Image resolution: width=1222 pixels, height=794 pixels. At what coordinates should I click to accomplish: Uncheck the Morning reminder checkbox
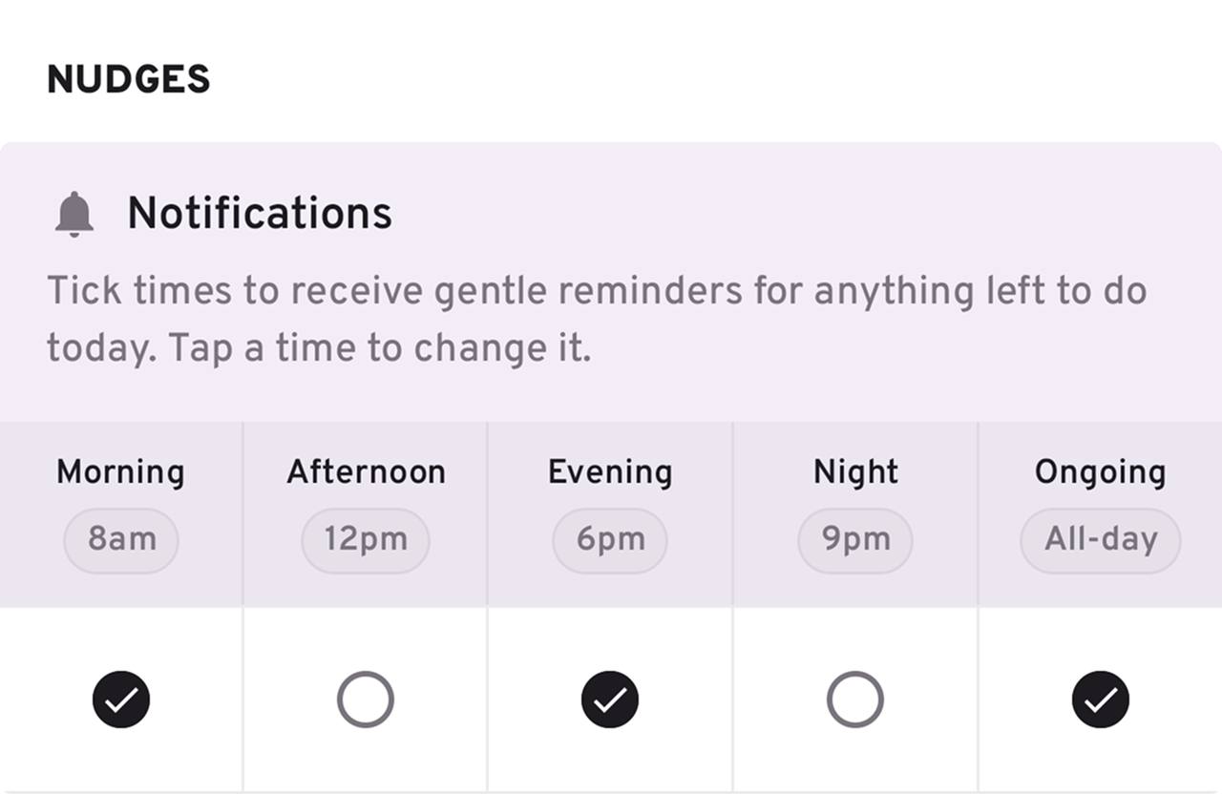121,700
